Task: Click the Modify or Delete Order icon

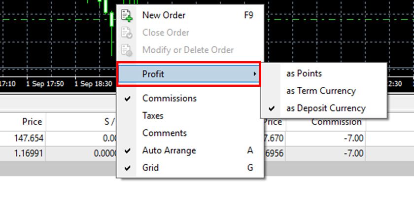Action: click(127, 50)
